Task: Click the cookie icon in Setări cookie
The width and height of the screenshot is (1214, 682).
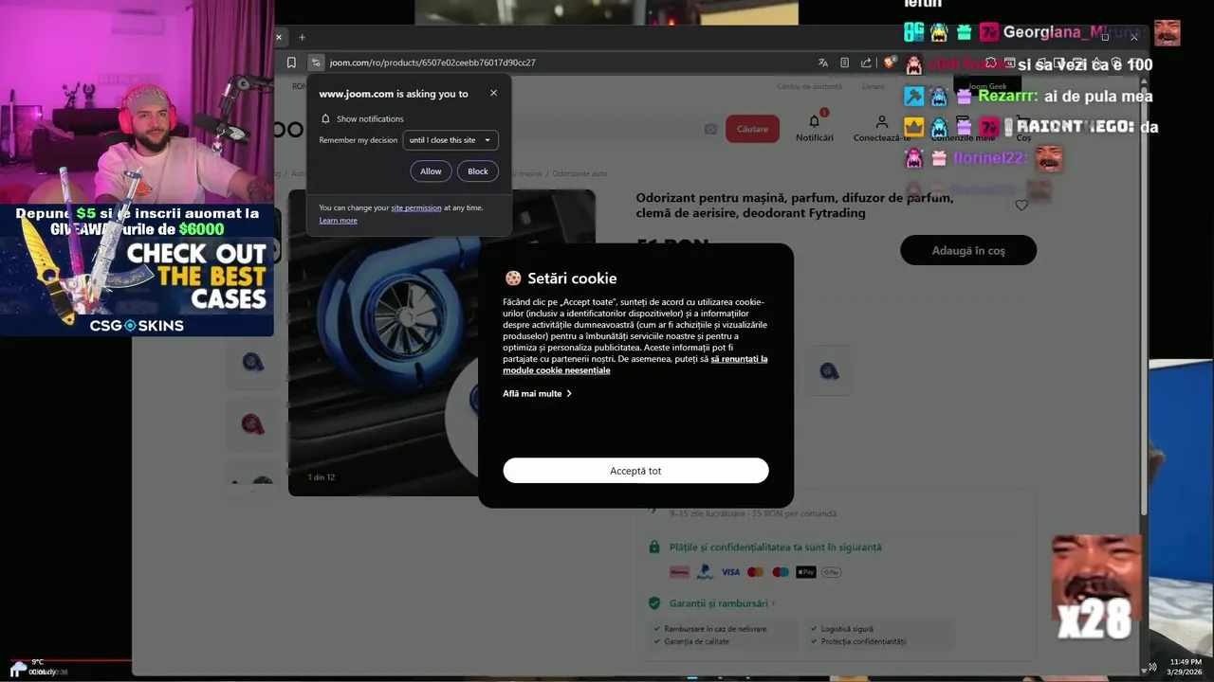Action: 513,278
